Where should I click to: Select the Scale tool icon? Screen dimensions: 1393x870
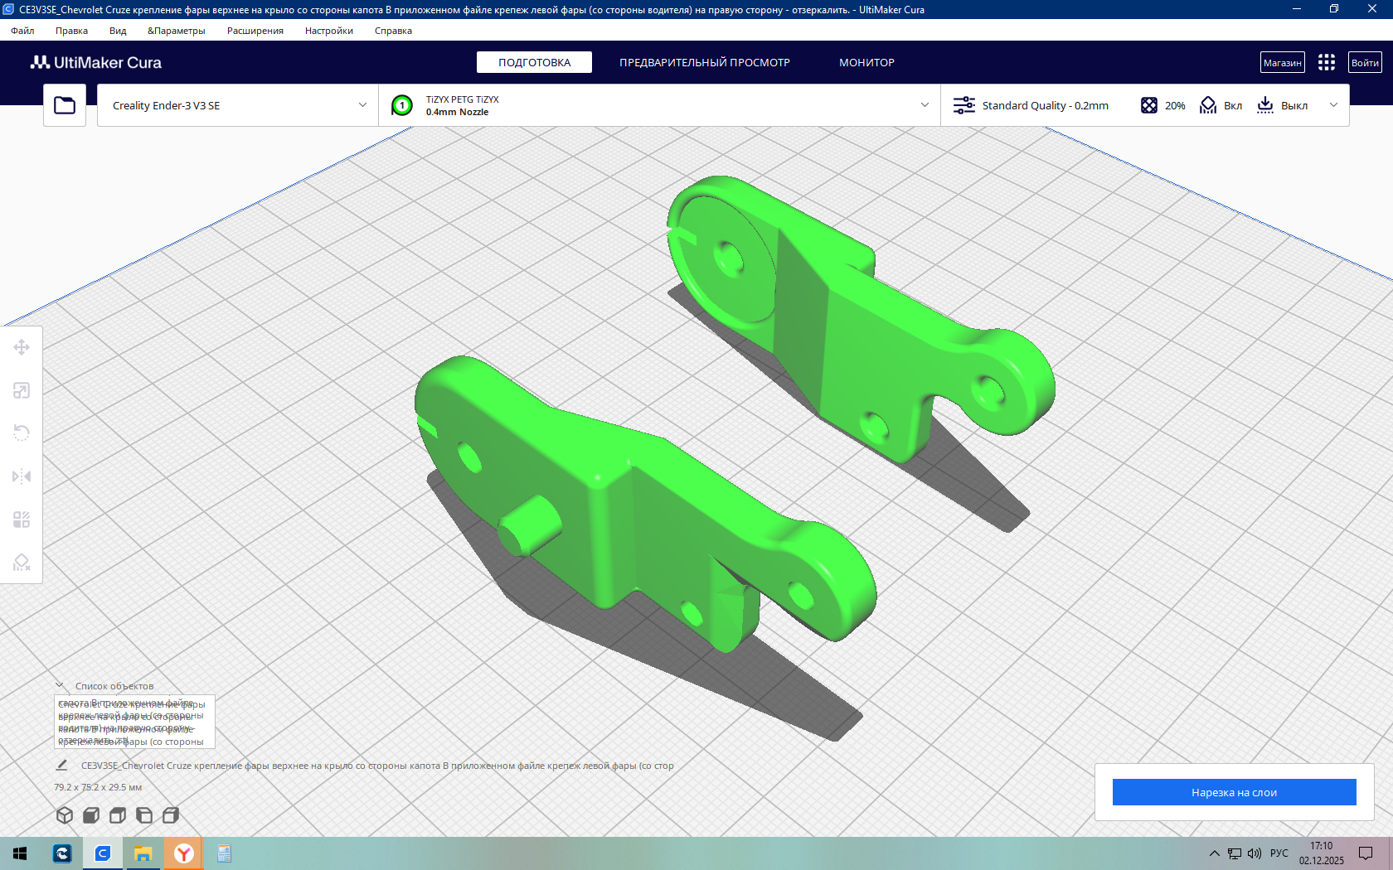click(22, 390)
